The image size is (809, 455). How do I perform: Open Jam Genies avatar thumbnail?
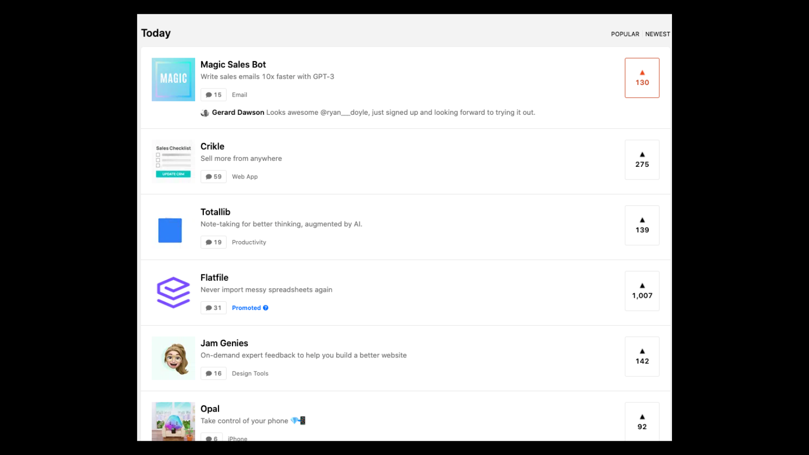(173, 358)
